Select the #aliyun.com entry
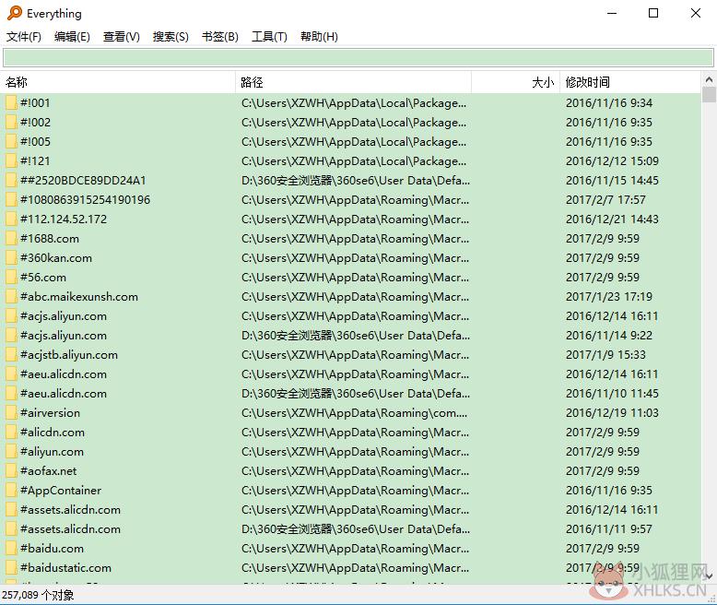Viewport: 717px width, 605px height. coord(53,451)
